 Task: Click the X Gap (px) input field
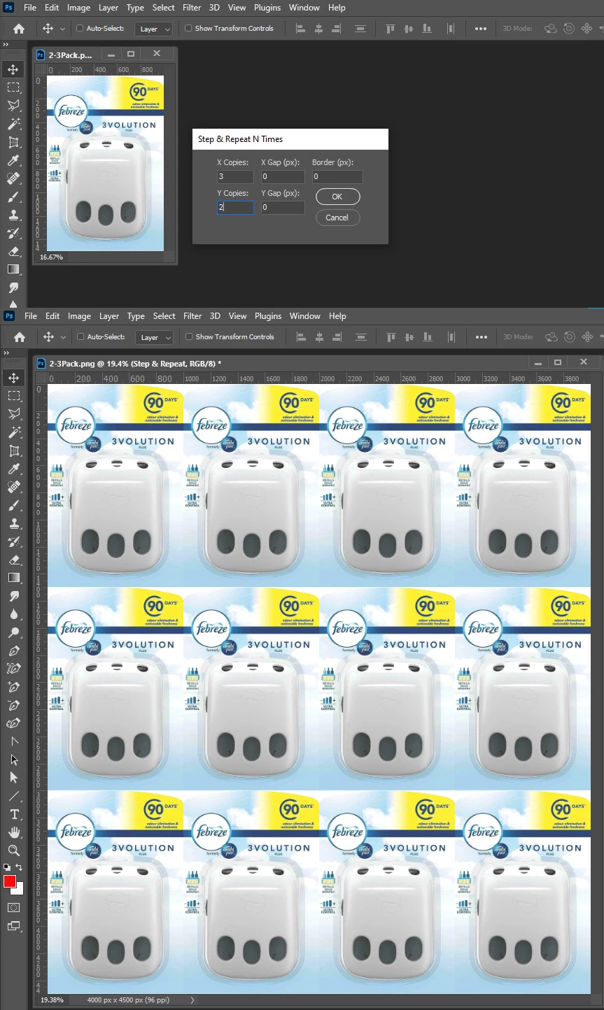coord(283,177)
